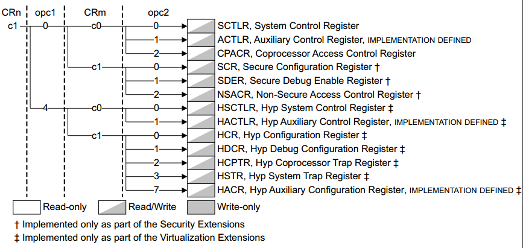Viewport: 523px width, 248px height.
Task: Click the HSCTLR register access box
Action: [201, 108]
